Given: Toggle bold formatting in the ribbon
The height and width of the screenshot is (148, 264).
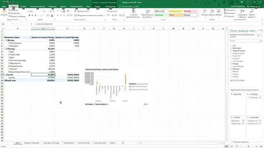Looking at the screenshot, I should 29,16.
